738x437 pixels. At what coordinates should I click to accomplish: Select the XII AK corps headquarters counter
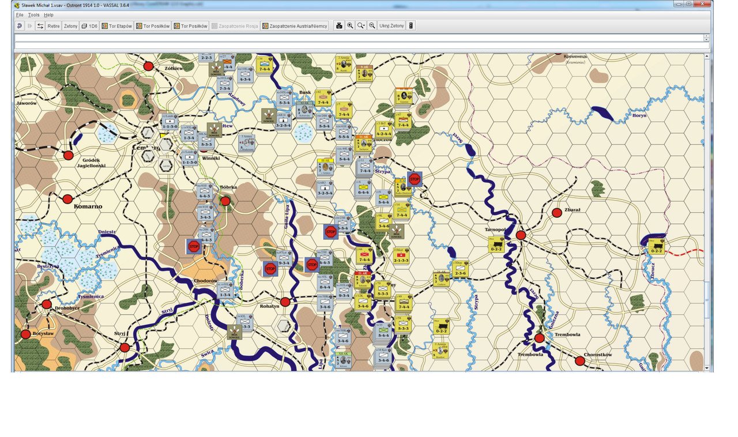click(x=344, y=359)
